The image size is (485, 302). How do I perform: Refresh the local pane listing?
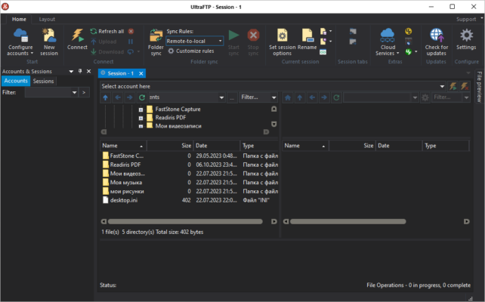click(x=142, y=97)
